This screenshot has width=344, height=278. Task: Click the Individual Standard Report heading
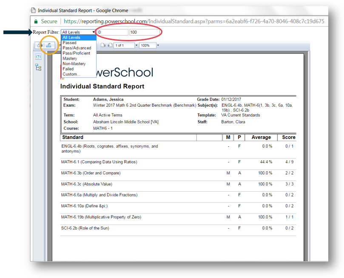coord(102,86)
